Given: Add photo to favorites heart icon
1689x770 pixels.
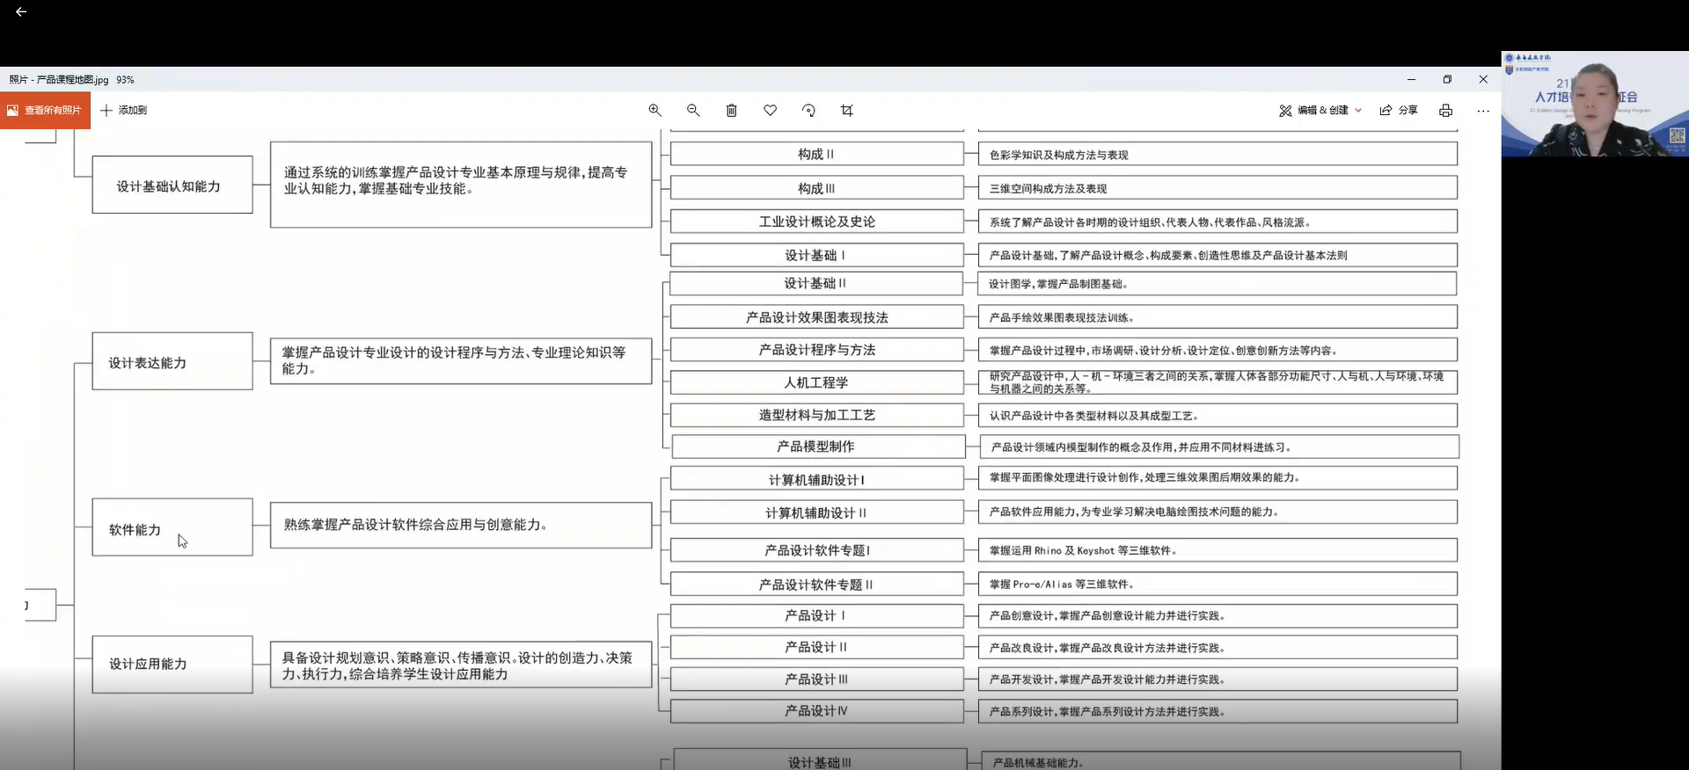Looking at the screenshot, I should (770, 110).
